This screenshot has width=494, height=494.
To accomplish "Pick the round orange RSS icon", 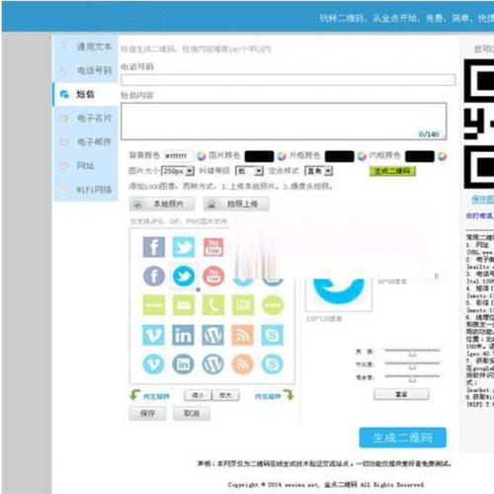I will 243,365.
